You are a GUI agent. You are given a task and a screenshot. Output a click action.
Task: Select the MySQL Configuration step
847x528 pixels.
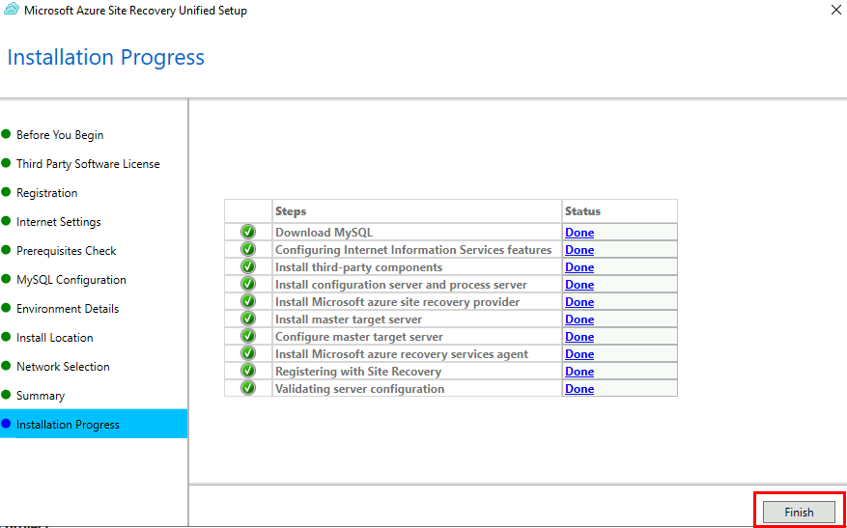tap(71, 280)
